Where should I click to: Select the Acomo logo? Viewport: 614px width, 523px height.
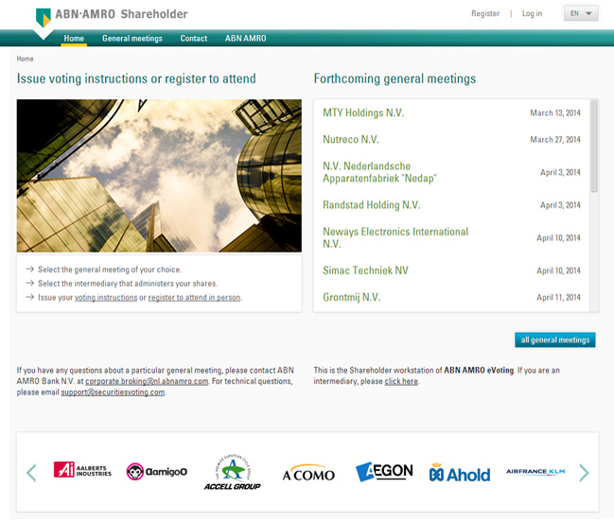(308, 473)
